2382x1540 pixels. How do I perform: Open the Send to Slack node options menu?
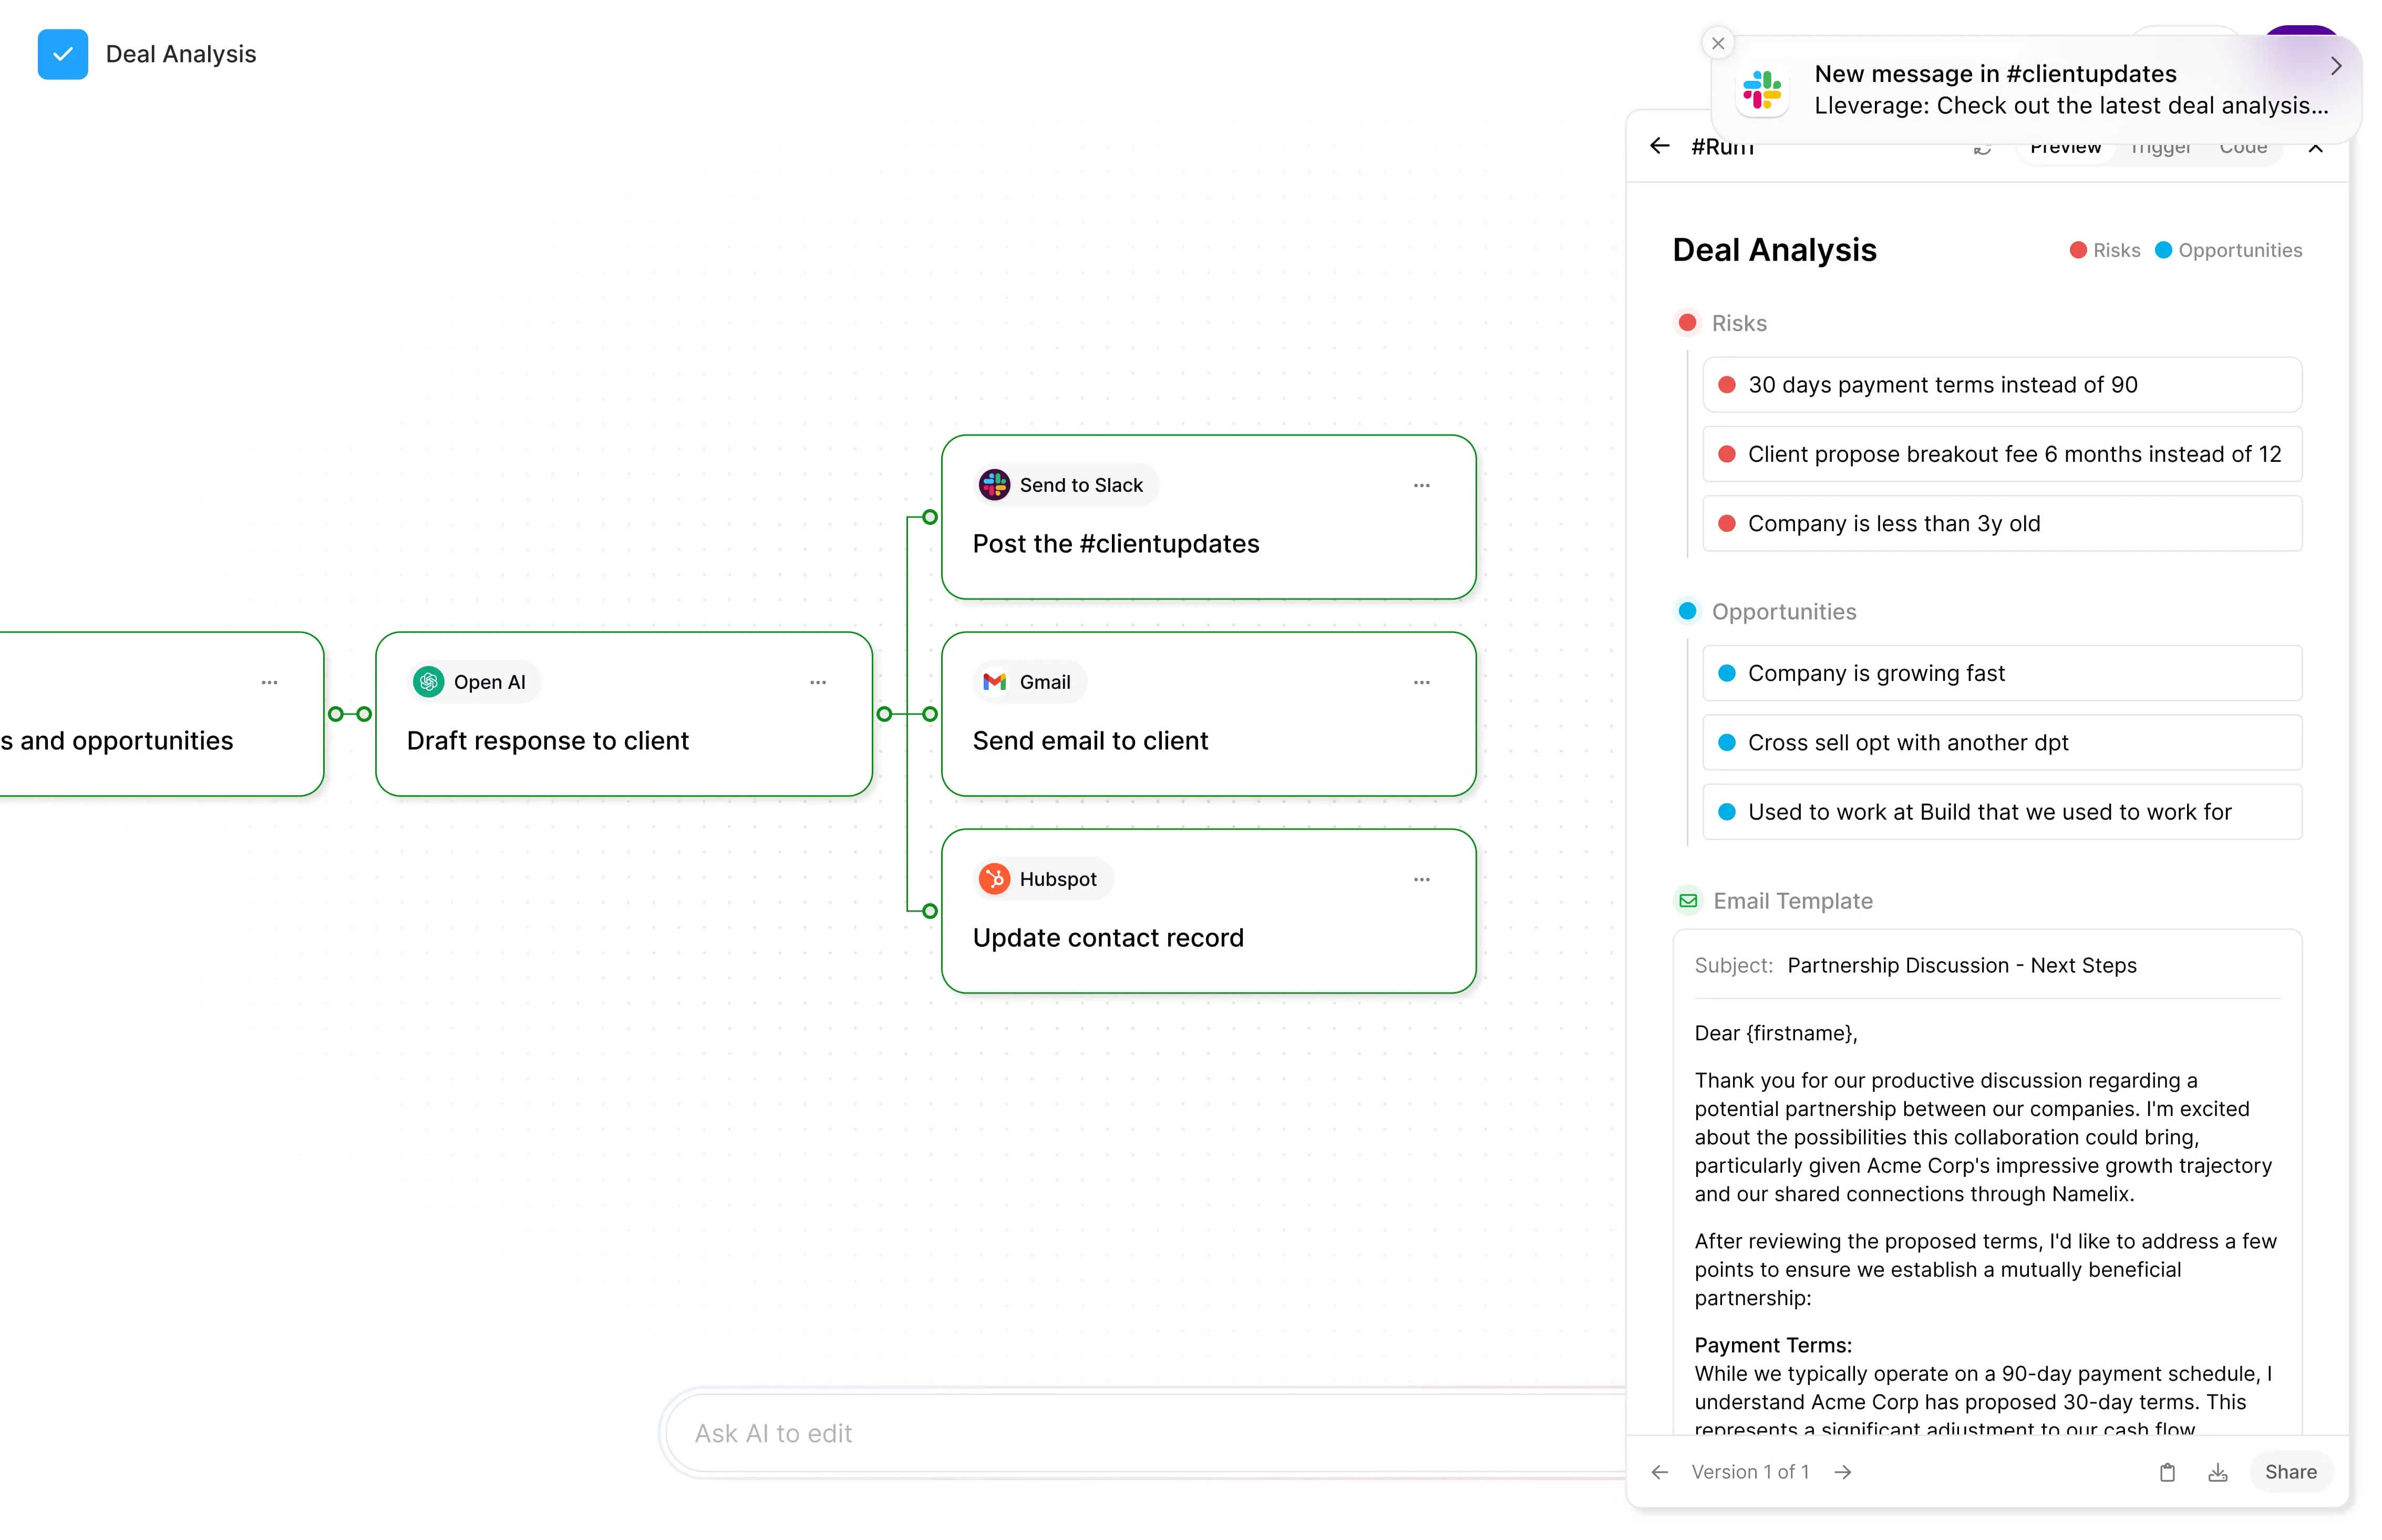point(1421,485)
